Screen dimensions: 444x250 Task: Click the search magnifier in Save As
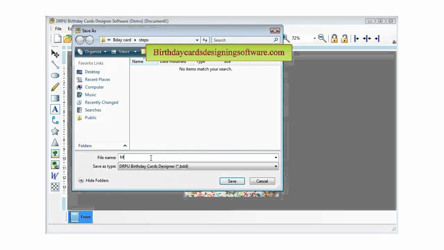[276, 40]
